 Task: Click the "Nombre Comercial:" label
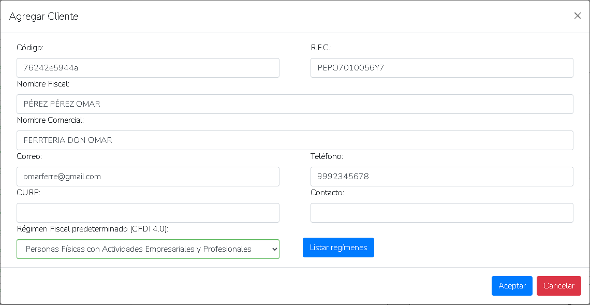(50, 120)
